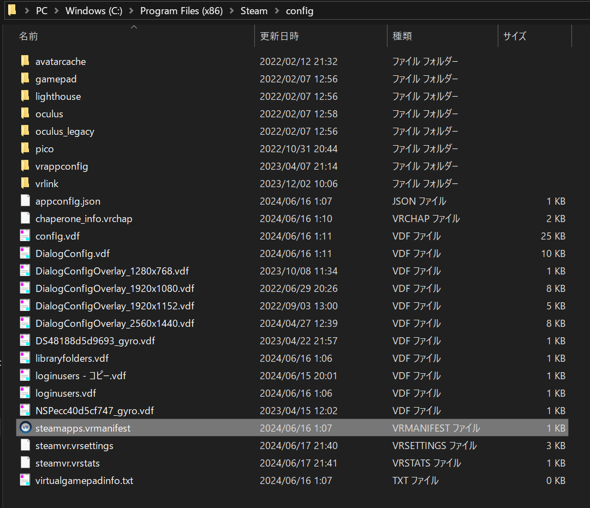Viewport: 590px width, 508px height.
Task: Click the VRMANIFEST ファイル type cell
Action: (436, 428)
